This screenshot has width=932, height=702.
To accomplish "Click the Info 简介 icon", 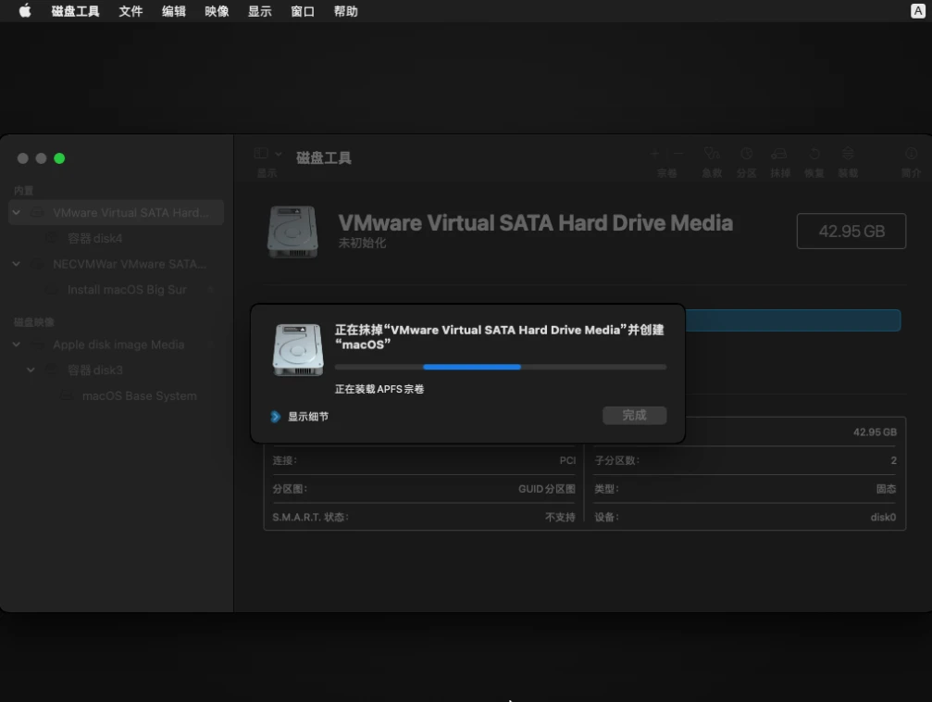I will coord(911,154).
